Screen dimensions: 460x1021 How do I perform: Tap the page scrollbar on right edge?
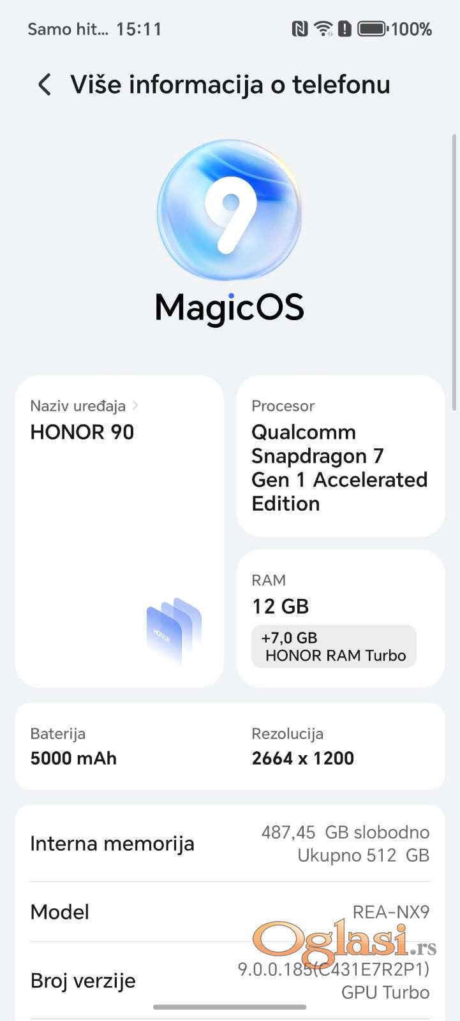click(454, 271)
